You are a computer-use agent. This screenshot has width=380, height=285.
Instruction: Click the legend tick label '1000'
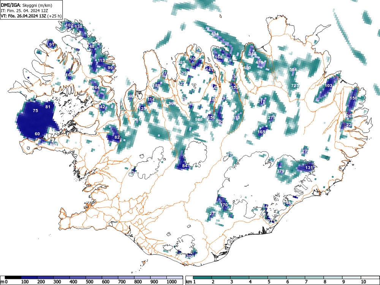(172, 282)
